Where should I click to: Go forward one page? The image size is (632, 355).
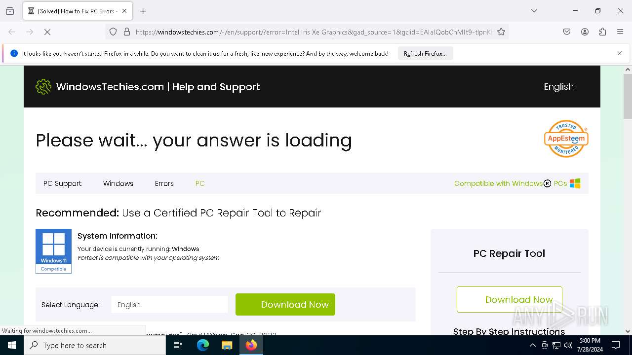(x=30, y=32)
